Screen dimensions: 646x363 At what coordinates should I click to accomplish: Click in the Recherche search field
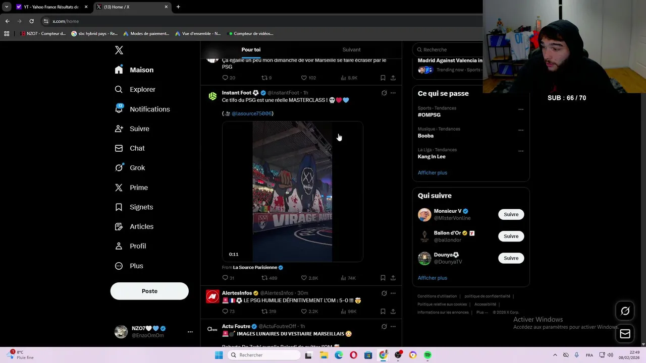pos(447,49)
